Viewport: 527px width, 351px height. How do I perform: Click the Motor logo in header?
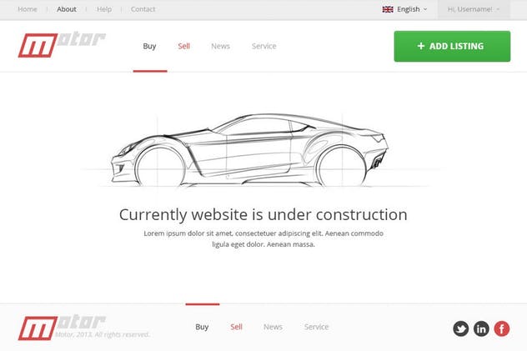tap(62, 45)
